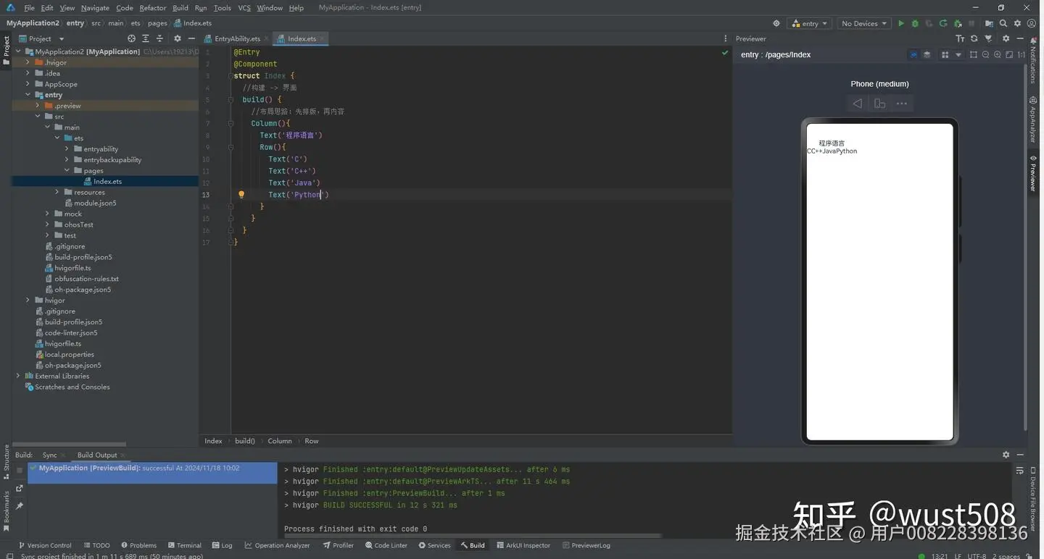This screenshot has width=1044, height=559.
Task: Open the Code Linter tool window
Action: tap(386, 545)
